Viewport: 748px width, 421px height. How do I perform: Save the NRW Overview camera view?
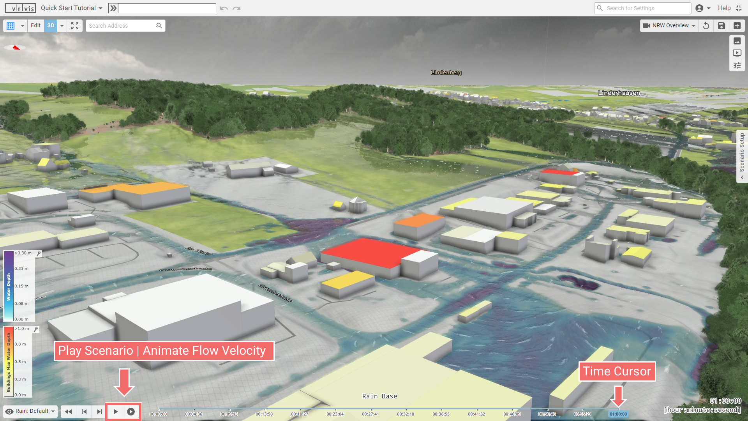coord(721,25)
